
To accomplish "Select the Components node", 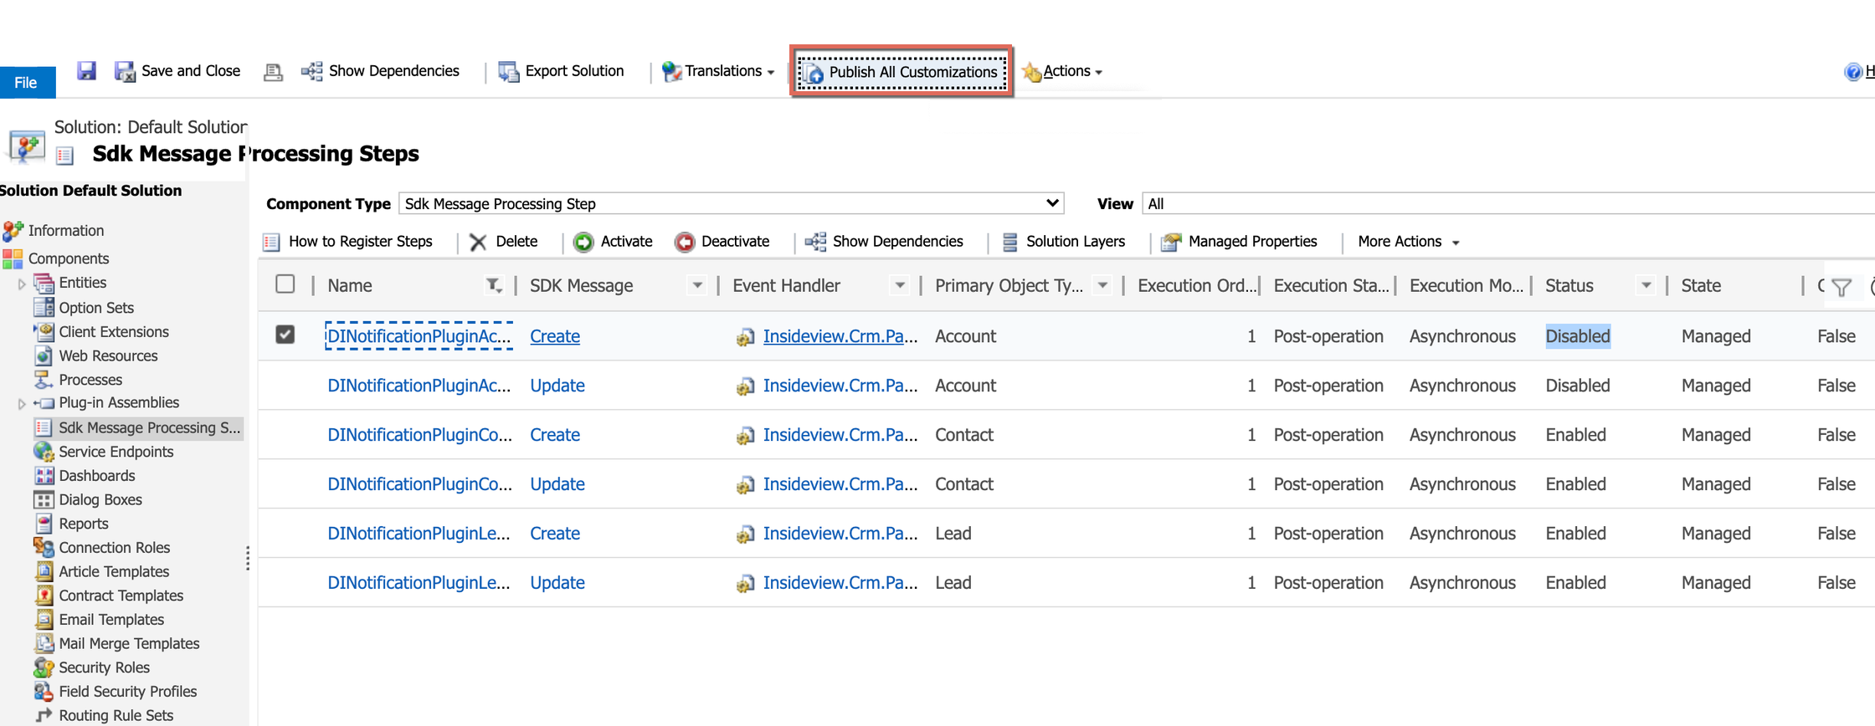I will click(x=69, y=258).
